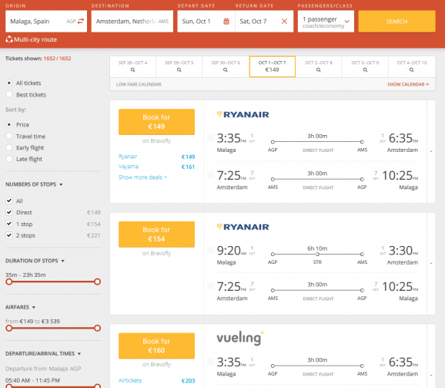Screen dimensions: 445x388
Task: Select the 9:20 AM Malaga outbound checkbox
Action: (211, 250)
